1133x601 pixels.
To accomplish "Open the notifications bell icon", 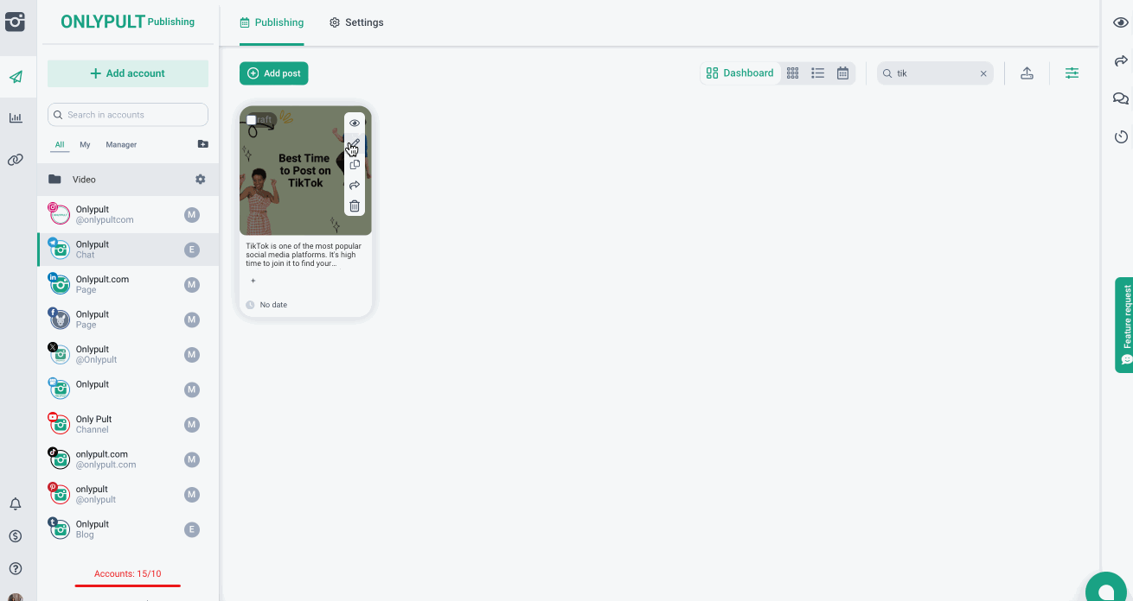I will click(x=16, y=504).
